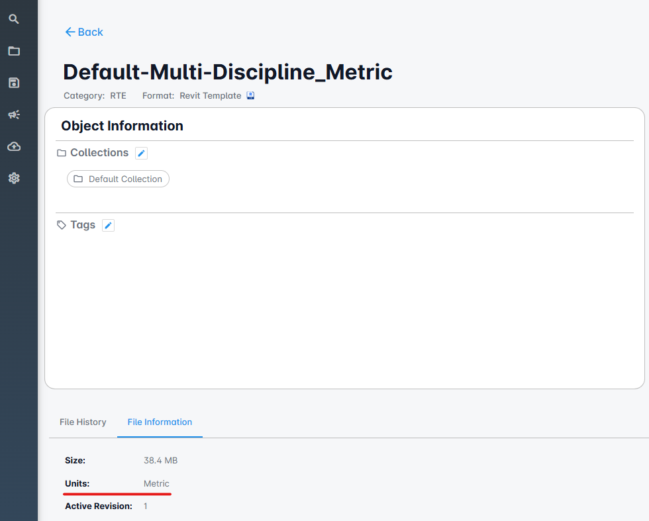Image resolution: width=649 pixels, height=521 pixels.
Task: Select the File Information tab
Action: pyautogui.click(x=160, y=422)
